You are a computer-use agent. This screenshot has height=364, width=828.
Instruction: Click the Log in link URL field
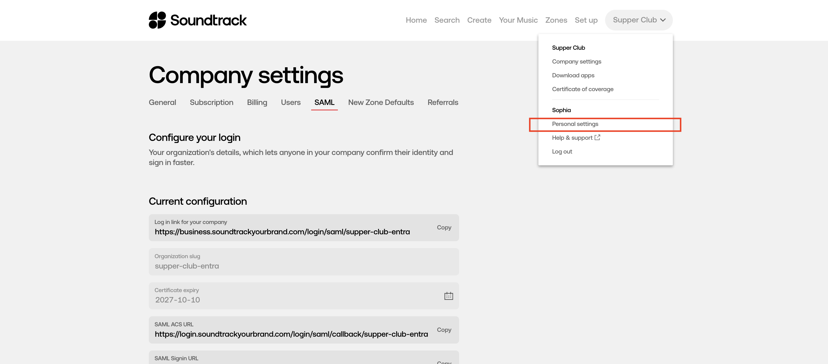tap(304, 228)
